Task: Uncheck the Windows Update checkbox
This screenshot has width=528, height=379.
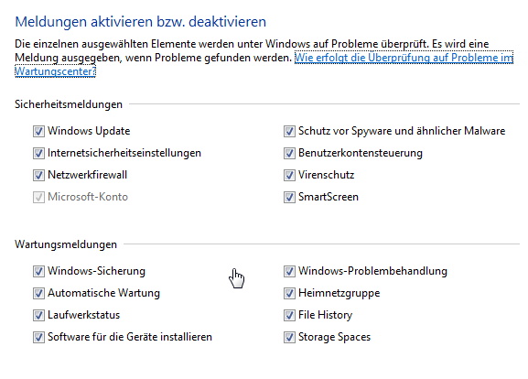Action: pos(38,131)
